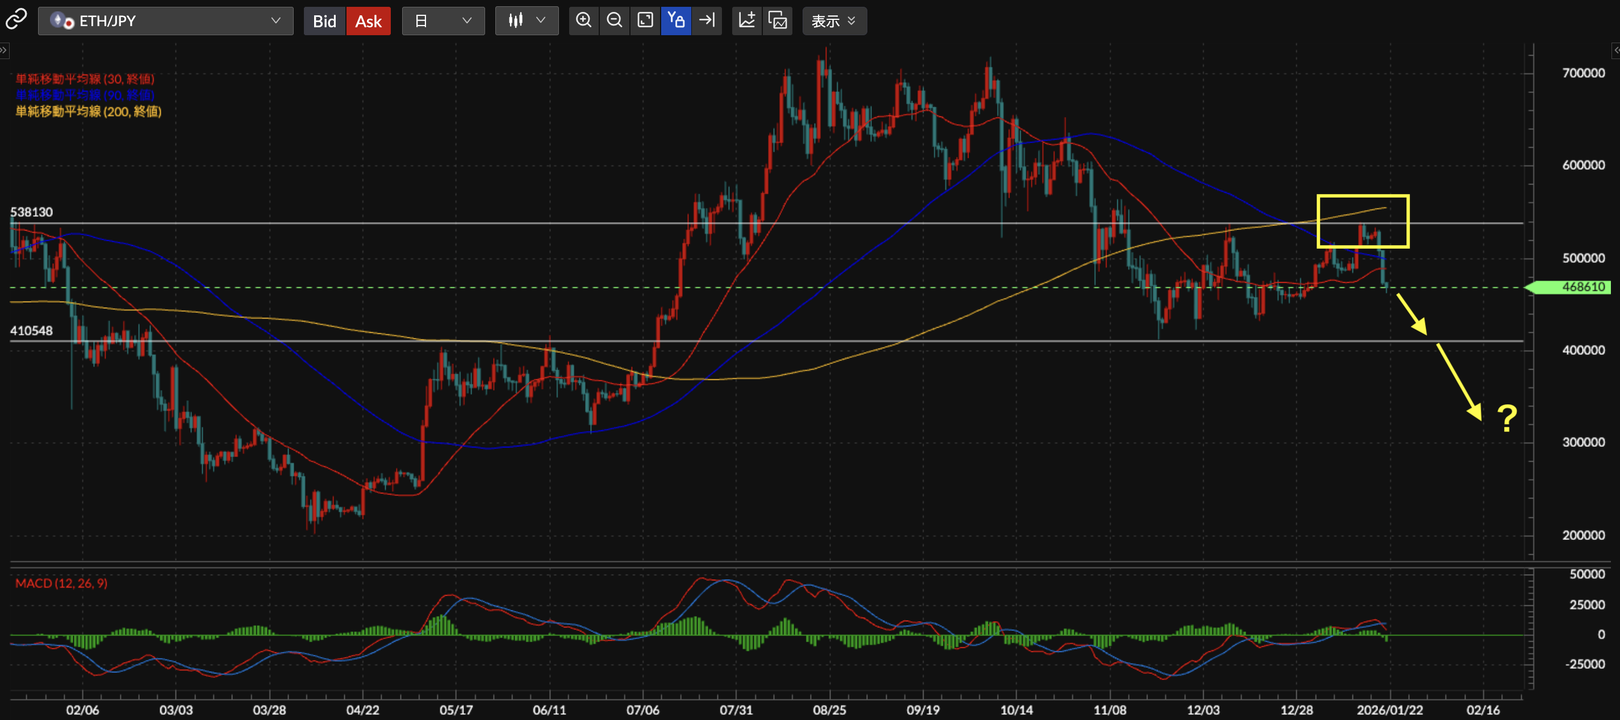Zoom out on the chart
Image resolution: width=1620 pixels, height=720 pixels.
[x=615, y=21]
